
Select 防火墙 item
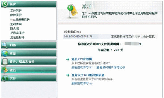(14, 28)
